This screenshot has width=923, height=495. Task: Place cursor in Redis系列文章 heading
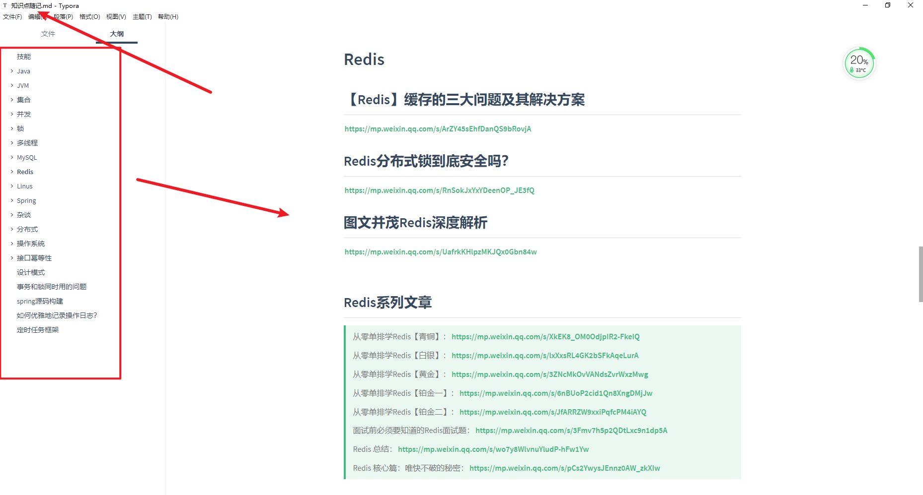388,303
